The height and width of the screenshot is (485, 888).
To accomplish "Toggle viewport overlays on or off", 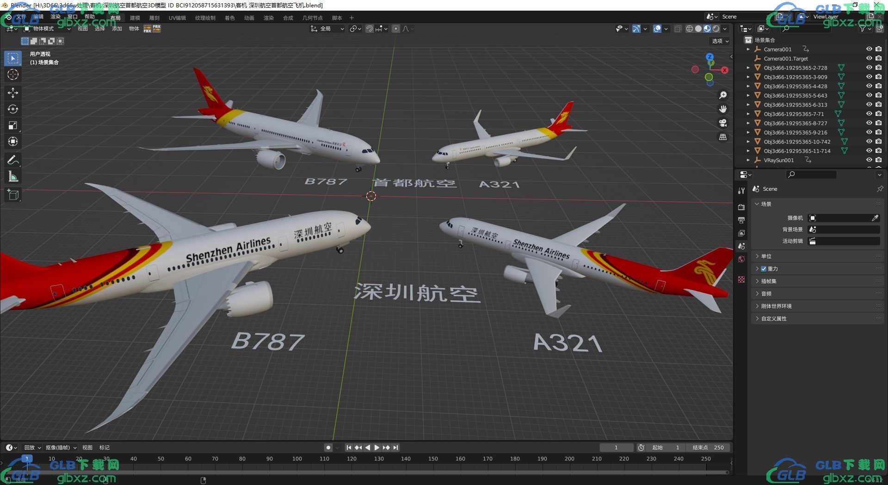I will (x=657, y=29).
